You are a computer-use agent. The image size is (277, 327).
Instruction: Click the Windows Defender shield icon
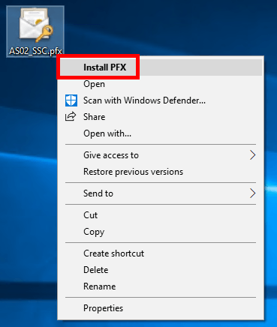pyautogui.click(x=71, y=100)
